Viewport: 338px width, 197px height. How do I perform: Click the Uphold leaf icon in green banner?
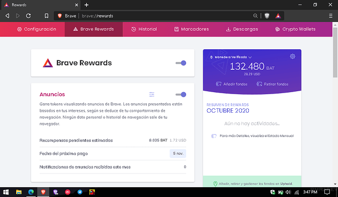[215, 184]
